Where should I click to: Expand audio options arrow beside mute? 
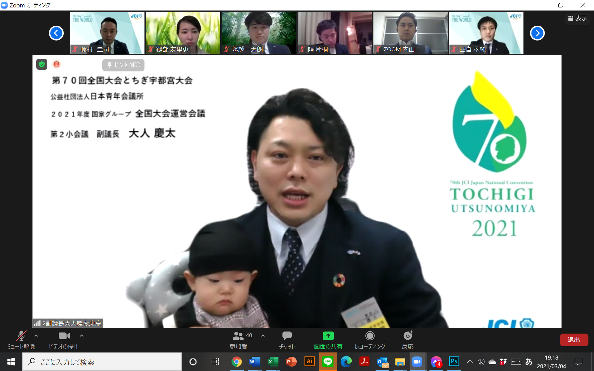36,336
